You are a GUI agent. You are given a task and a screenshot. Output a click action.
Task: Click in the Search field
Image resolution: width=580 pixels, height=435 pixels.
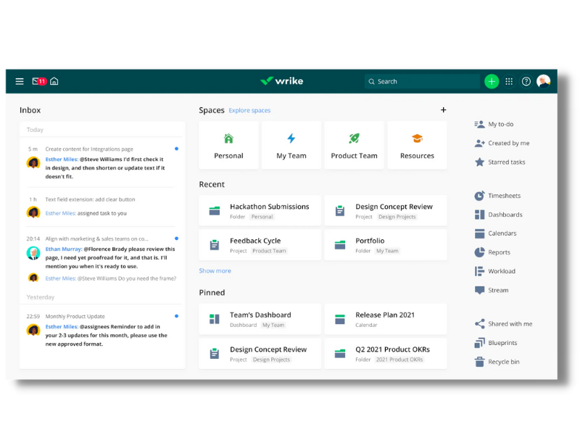422,81
